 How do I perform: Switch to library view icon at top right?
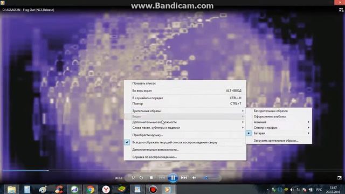click(341, 10)
